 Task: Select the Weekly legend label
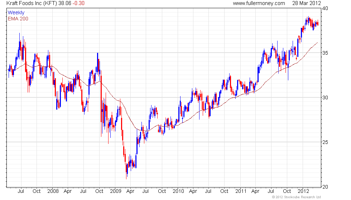16,13
